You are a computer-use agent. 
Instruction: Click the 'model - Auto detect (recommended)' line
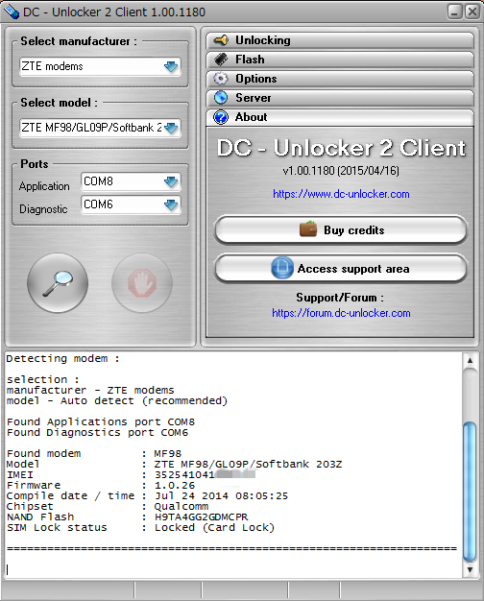pyautogui.click(x=117, y=401)
